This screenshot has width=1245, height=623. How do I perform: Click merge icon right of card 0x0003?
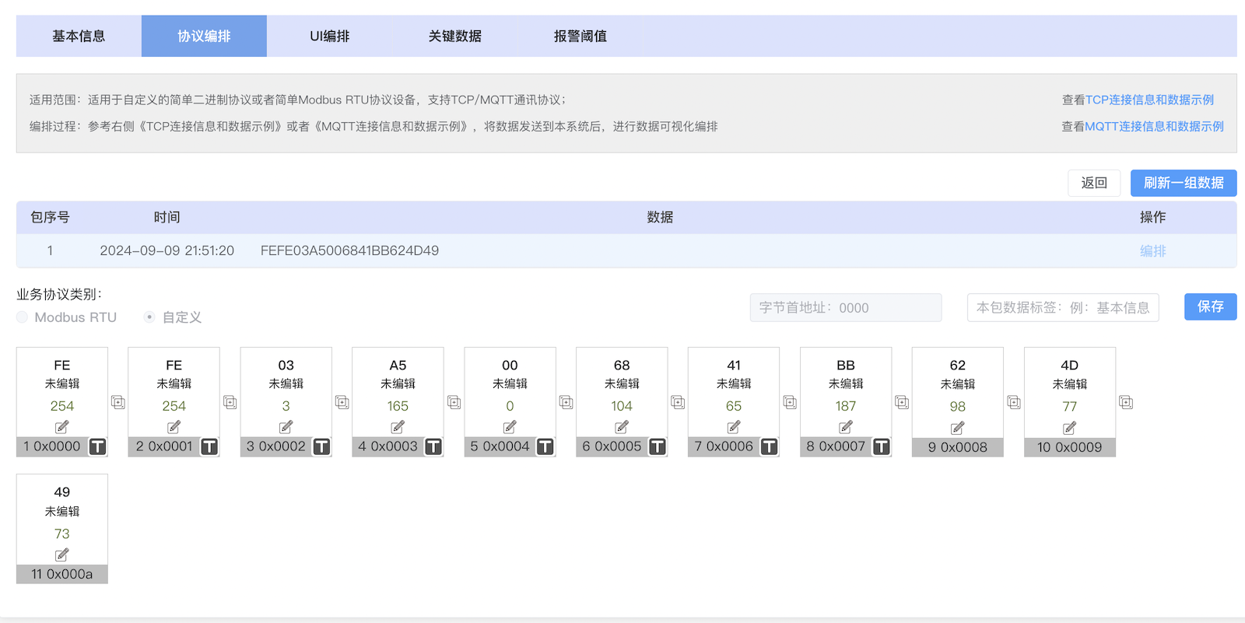[454, 402]
